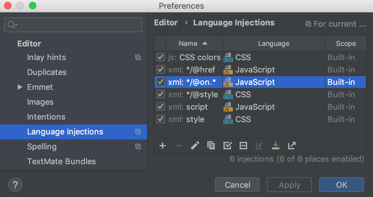Expand the Emmet tree item
Viewport: 373px width, 197px height.
[x=20, y=87]
